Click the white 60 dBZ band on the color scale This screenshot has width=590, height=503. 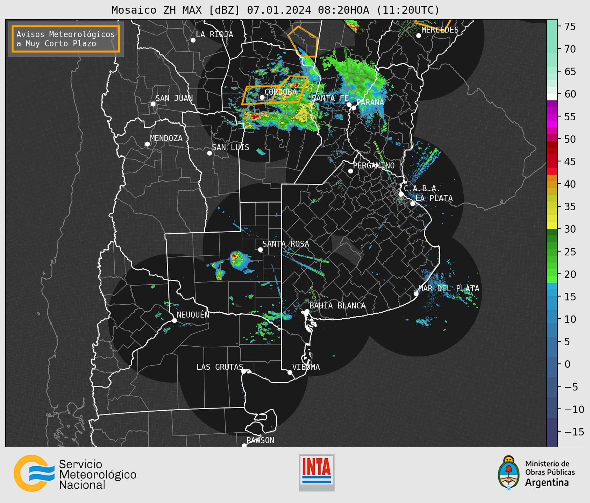[552, 97]
